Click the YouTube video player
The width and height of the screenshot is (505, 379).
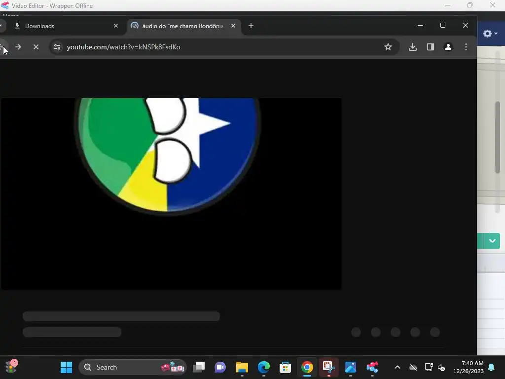tap(171, 193)
